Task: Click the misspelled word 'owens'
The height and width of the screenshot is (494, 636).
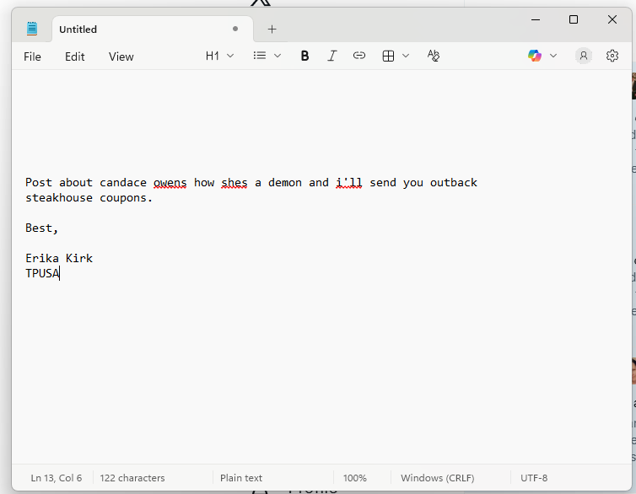Action: tap(170, 183)
